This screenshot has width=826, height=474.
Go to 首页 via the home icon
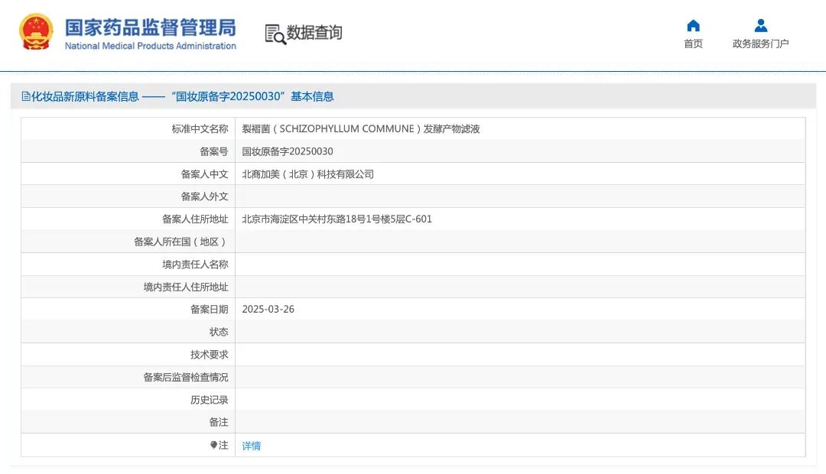pos(693,25)
